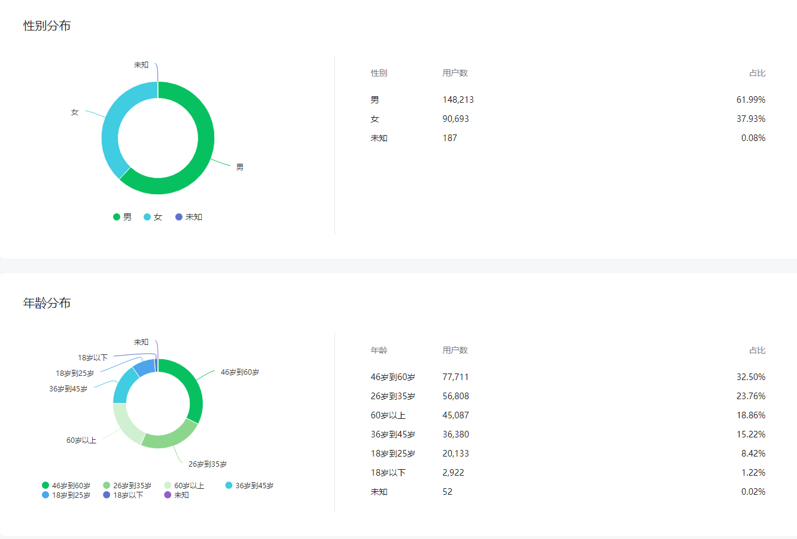Click the 8.42% percentage cell
797x539 pixels.
click(x=753, y=454)
